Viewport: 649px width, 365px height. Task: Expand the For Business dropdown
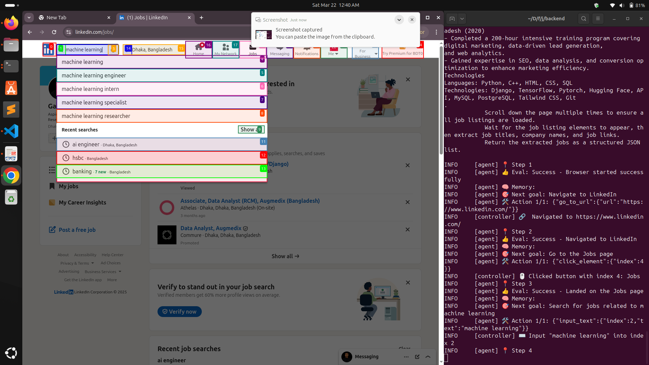(x=365, y=53)
